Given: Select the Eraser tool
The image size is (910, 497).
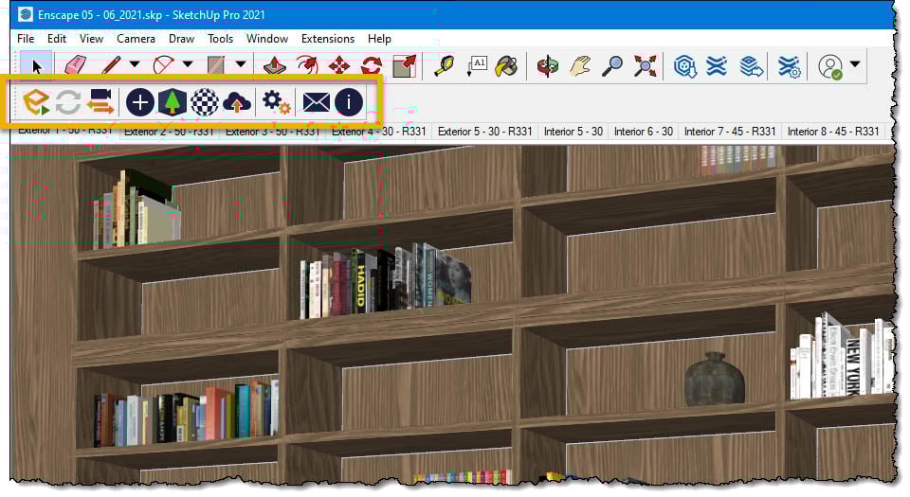Looking at the screenshot, I should coord(75,65).
